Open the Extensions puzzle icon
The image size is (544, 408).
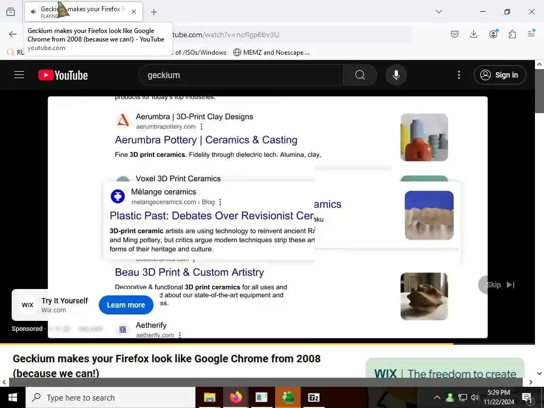(x=512, y=34)
